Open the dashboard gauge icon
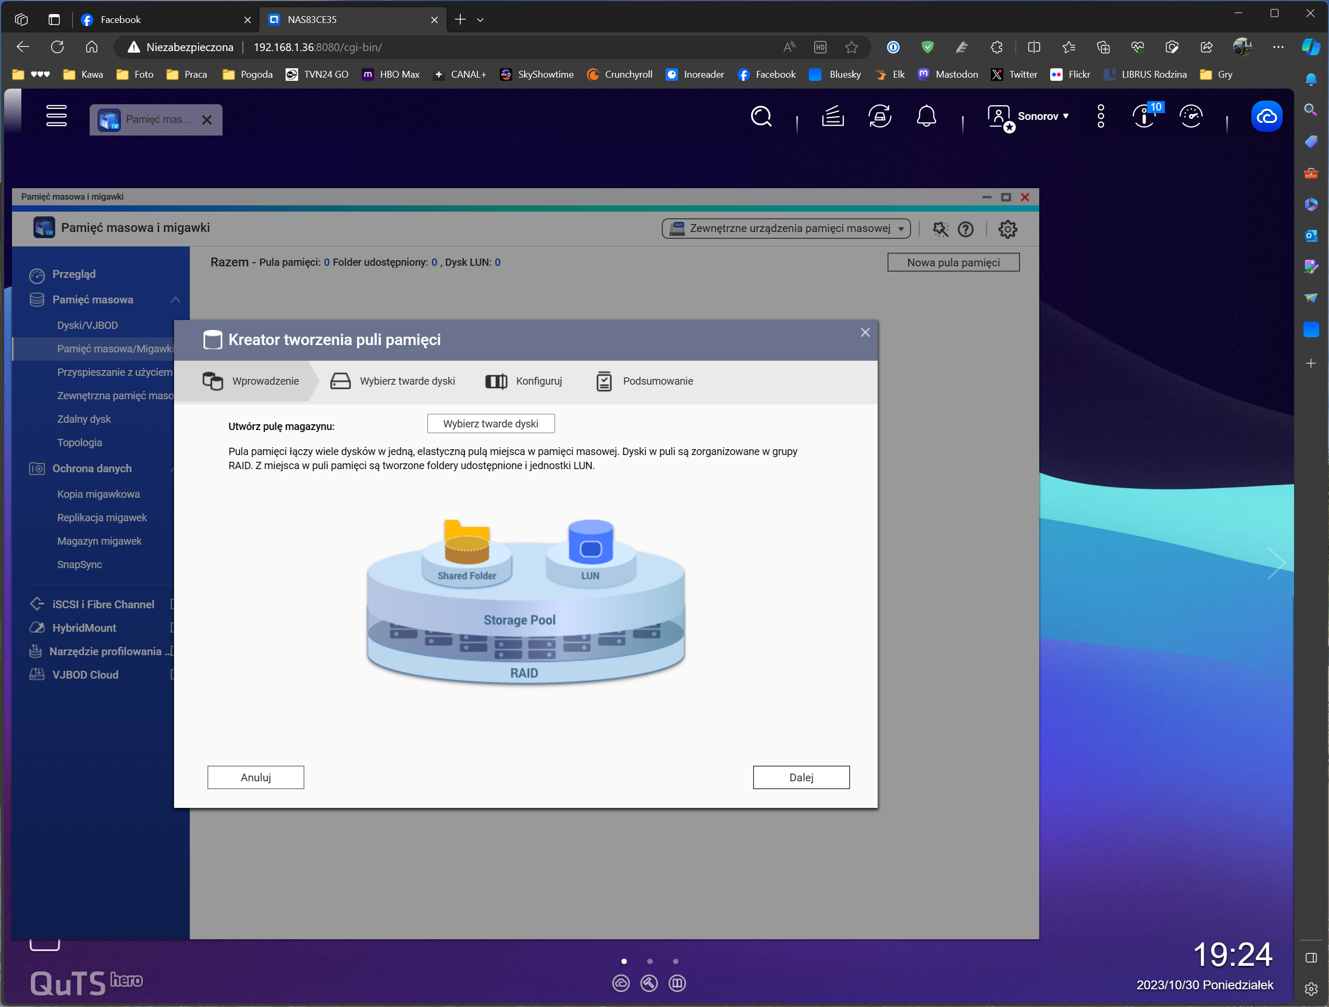 point(1191,116)
